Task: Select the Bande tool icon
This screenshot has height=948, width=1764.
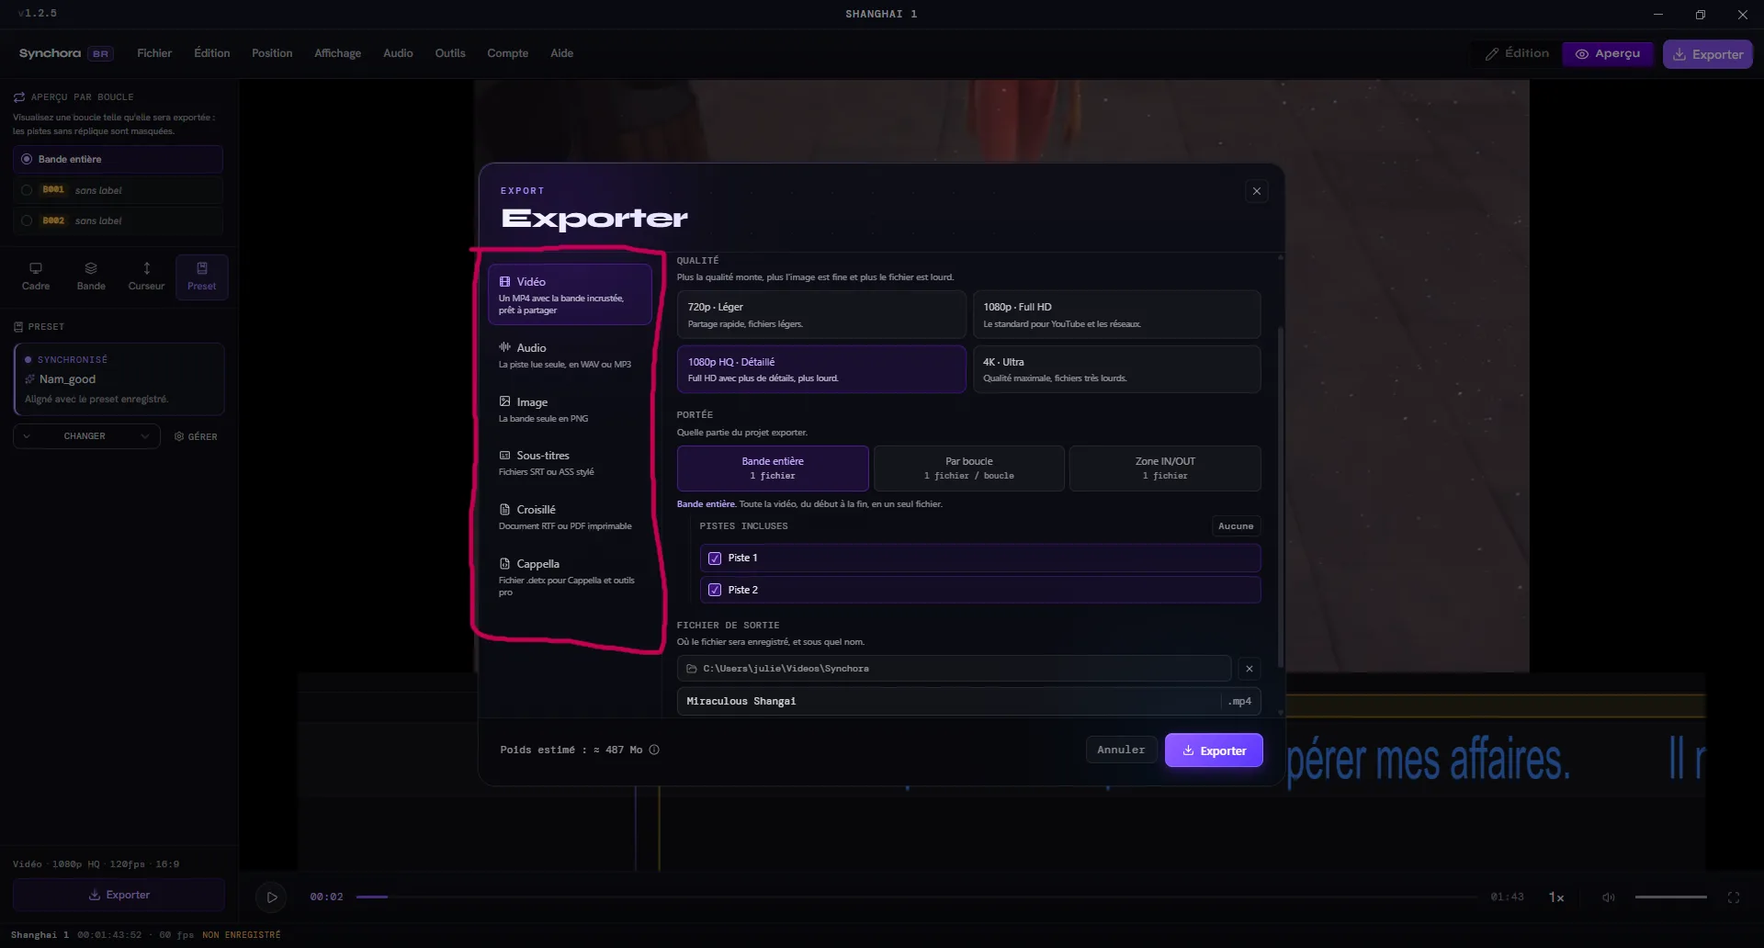Action: [x=91, y=276]
